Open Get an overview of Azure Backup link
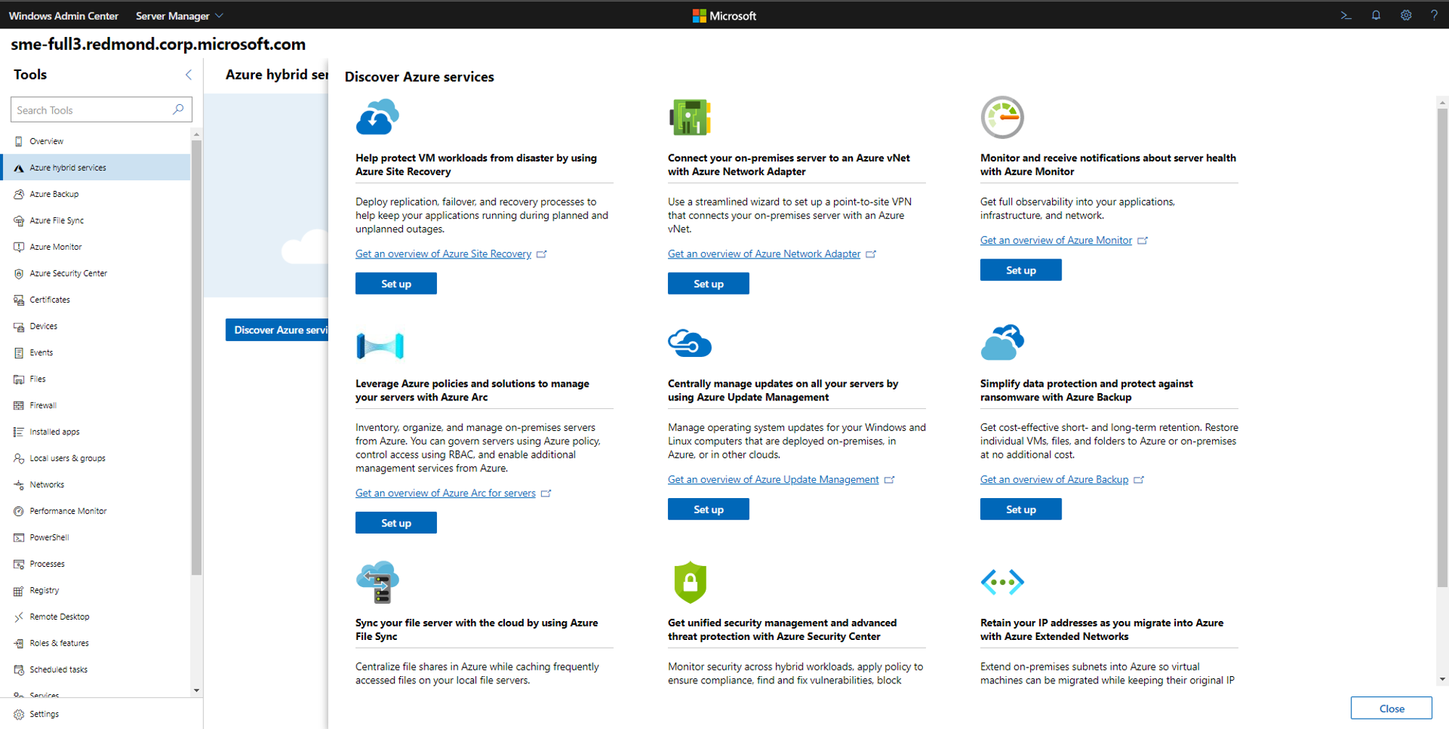Viewport: 1449px width, 729px height. 1054,479
